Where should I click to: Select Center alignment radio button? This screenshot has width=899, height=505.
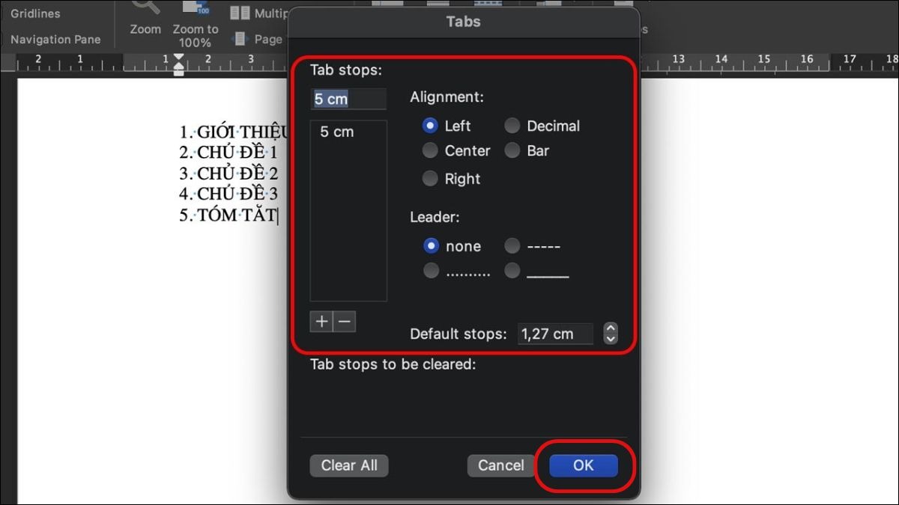(430, 151)
